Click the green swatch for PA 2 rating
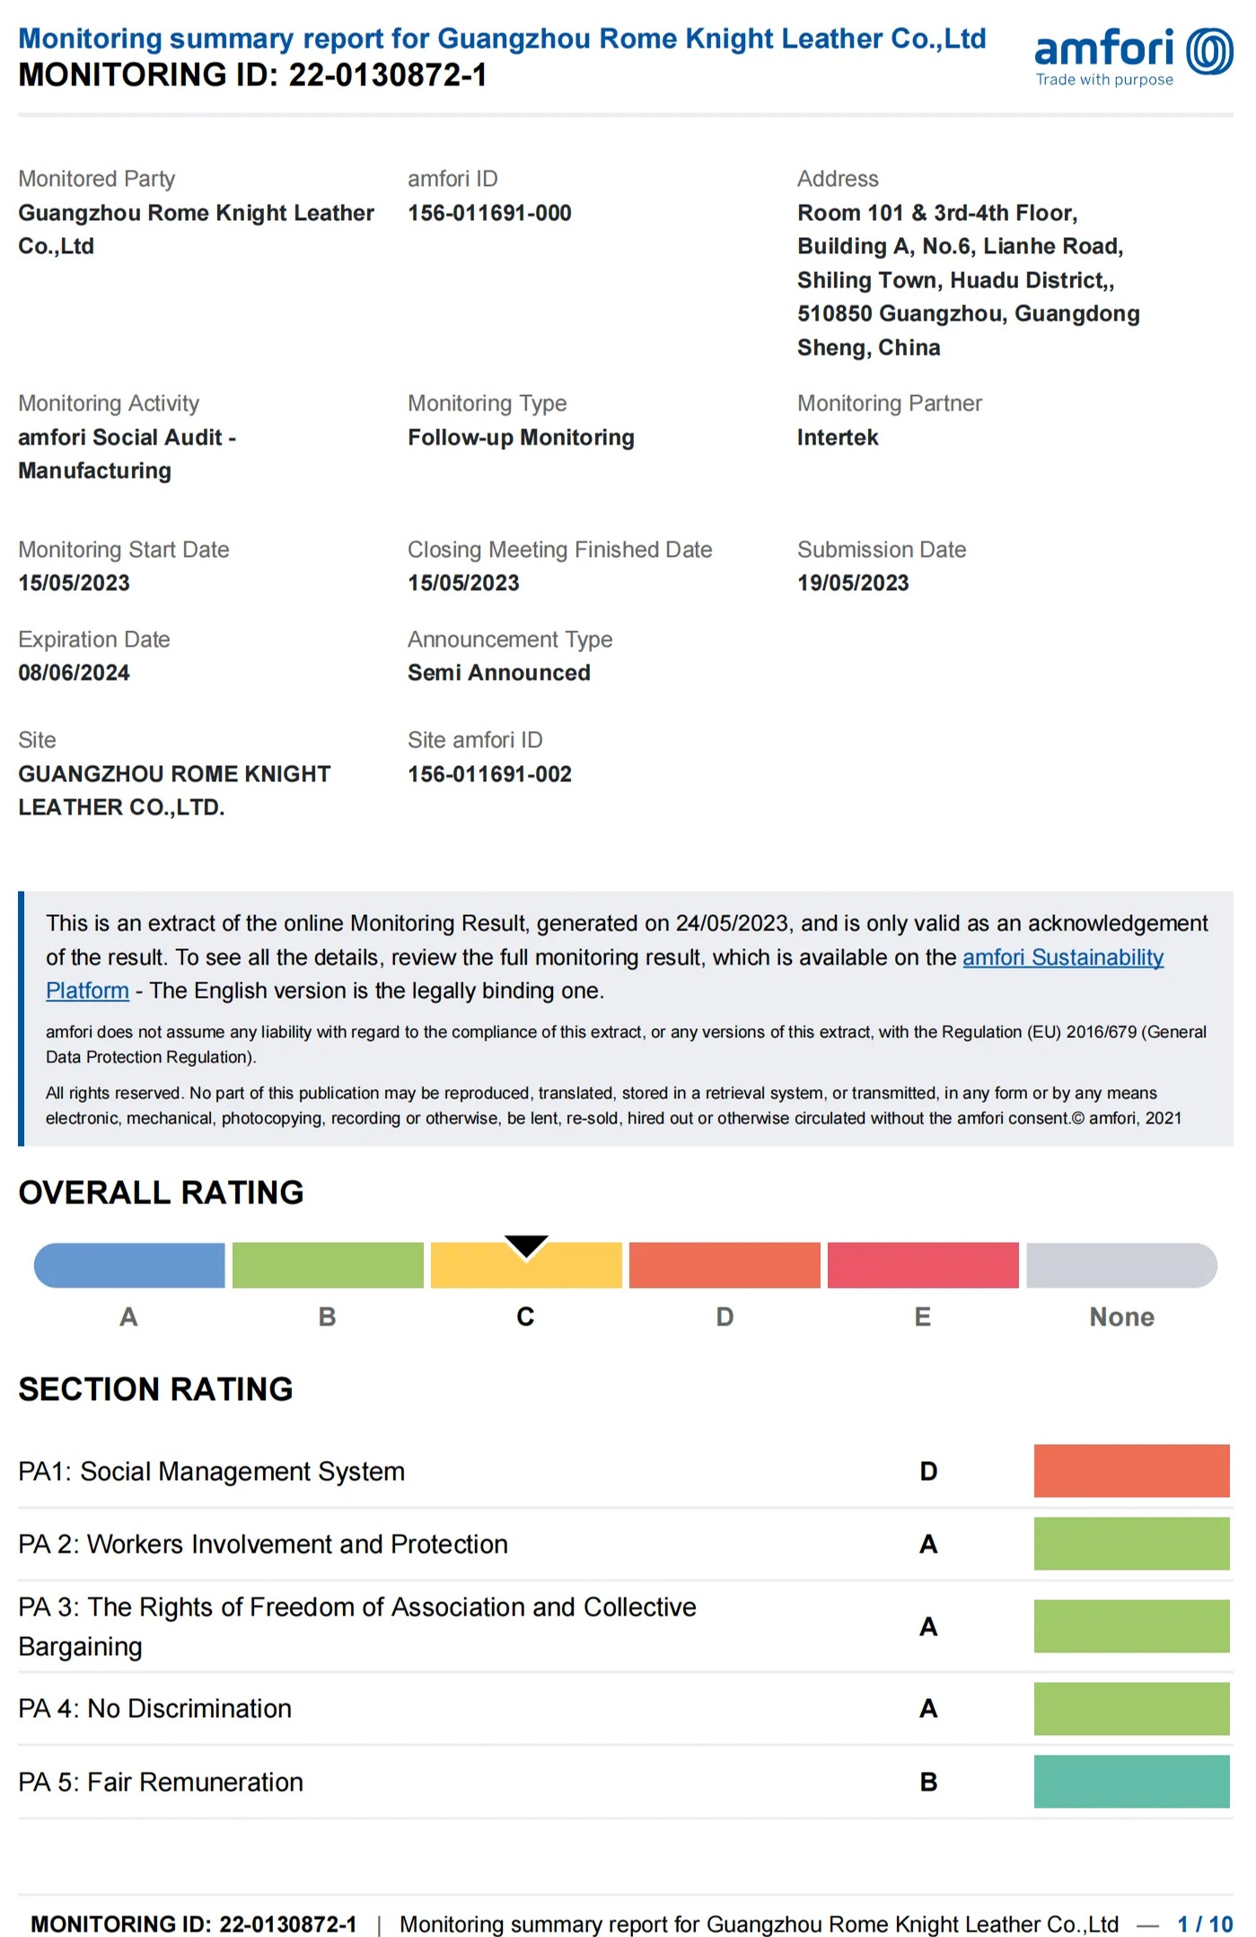Viewport: 1256px width, 1937px height. (x=1131, y=1543)
